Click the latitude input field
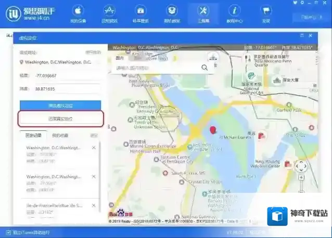This screenshot has height=238, width=332. click(67, 89)
